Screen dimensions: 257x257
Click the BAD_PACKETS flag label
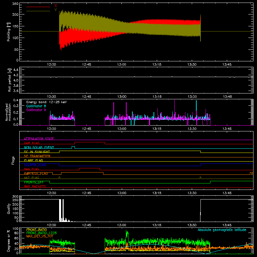(35, 186)
